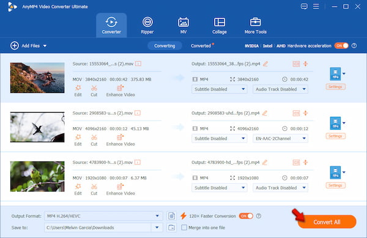Click Source: 2908583-u...s (2).mov text
Image resolution: width=367 pixels, height=238 pixels.
(103, 113)
